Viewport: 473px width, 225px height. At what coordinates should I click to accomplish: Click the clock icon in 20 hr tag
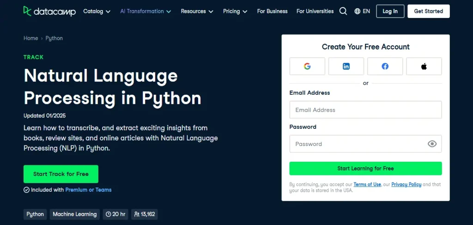108,214
